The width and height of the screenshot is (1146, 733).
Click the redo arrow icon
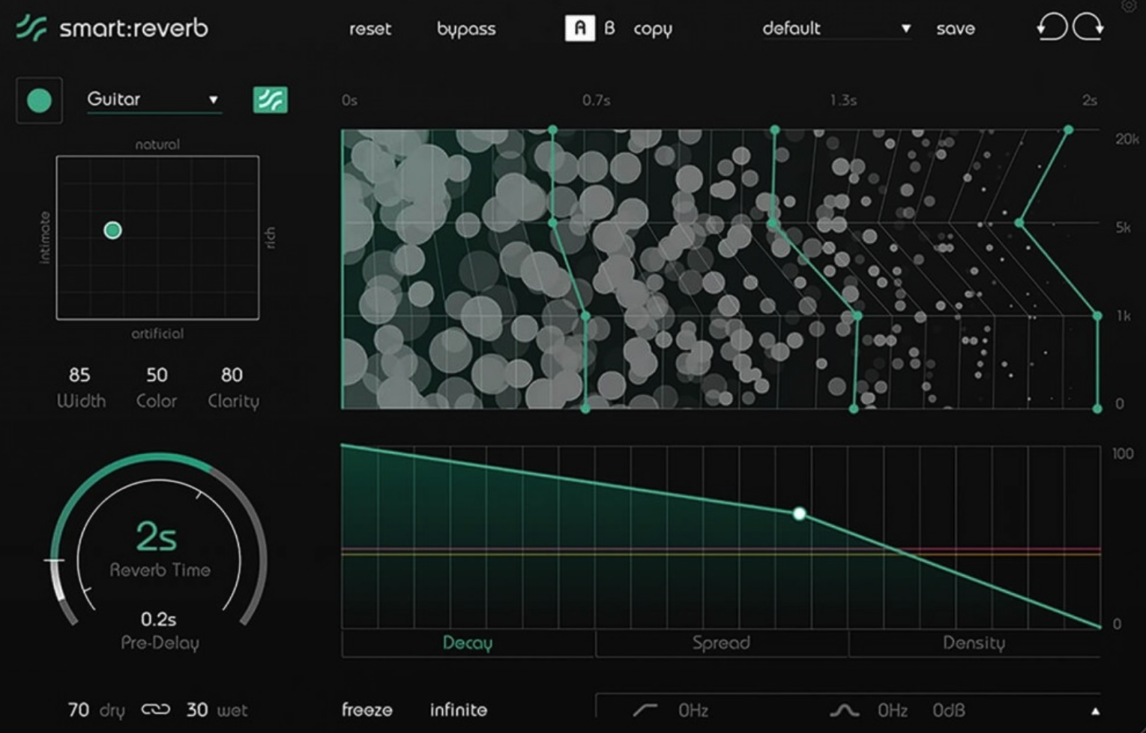[x=1088, y=28]
